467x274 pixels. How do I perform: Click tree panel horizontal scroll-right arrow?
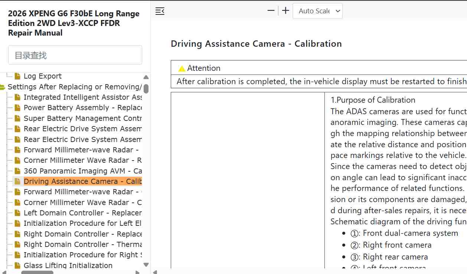point(138,272)
